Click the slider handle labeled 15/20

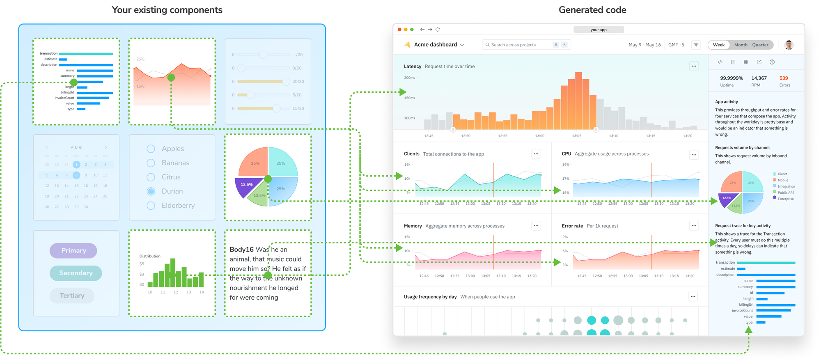coord(276,108)
